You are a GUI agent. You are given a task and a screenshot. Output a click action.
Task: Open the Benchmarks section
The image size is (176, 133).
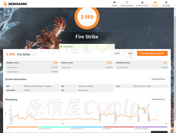click(127, 4)
